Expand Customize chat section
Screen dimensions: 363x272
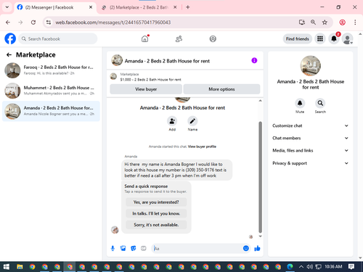tap(310, 125)
